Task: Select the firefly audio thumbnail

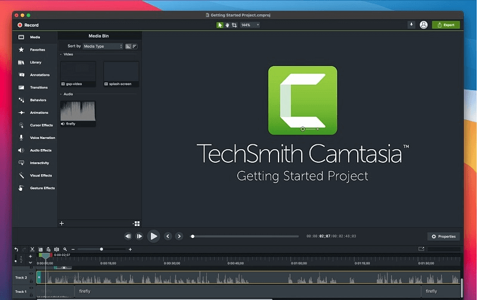Action: [78, 114]
